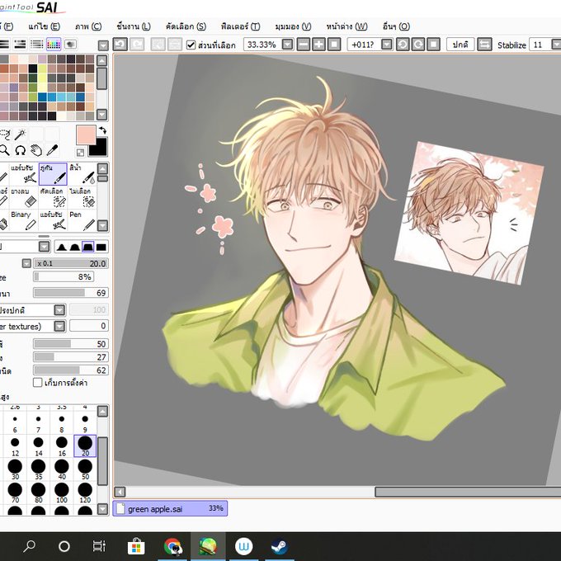The height and width of the screenshot is (561, 561).
Task: Adjust the density slider showing 69
Action: 70,293
